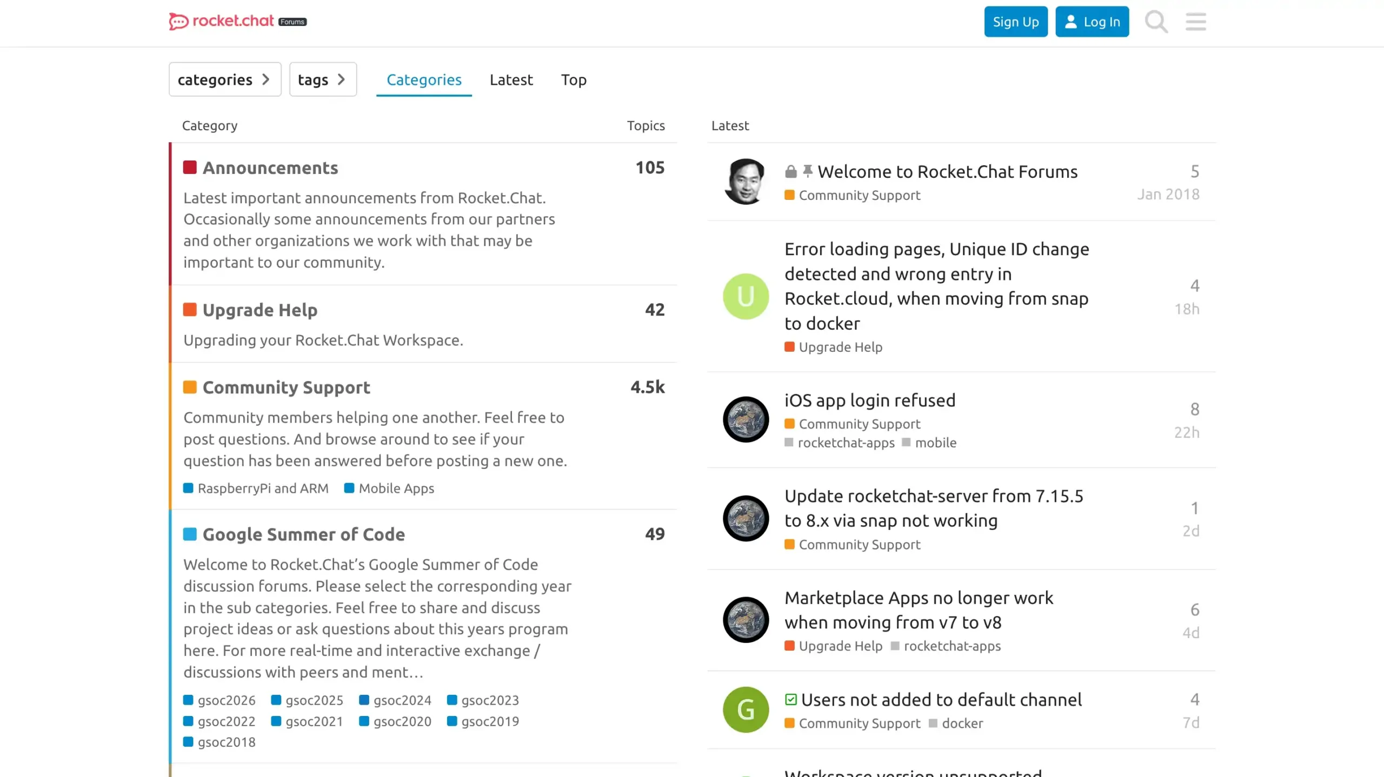Expand the categories dropdown
This screenshot has width=1384, height=777.
(225, 79)
